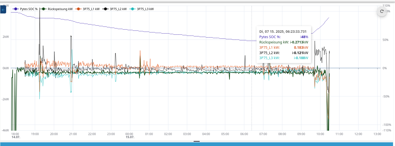395x146 pixels.
Task: Click the tooltip 3P75_L1 0.183 kW row
Action: tap(284, 47)
